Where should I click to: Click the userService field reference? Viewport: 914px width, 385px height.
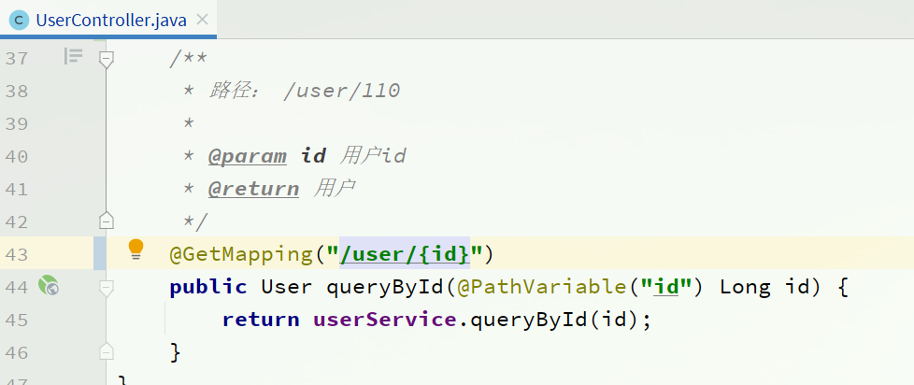385,320
